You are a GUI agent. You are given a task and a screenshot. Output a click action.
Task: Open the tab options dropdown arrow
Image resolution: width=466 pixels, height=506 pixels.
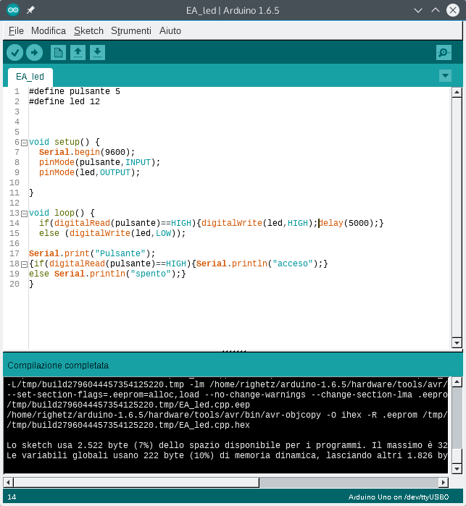click(445, 76)
